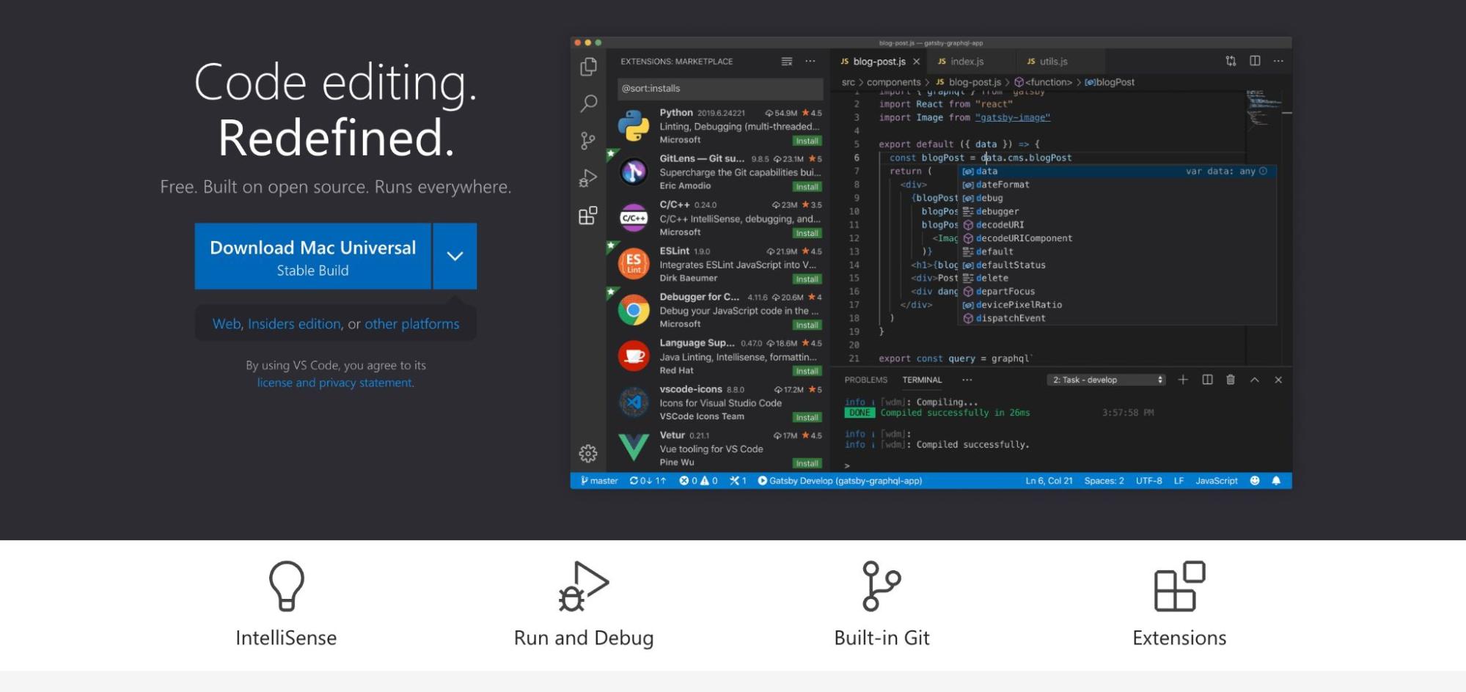This screenshot has width=1466, height=692.
Task: Close the blog-post.js tab
Action: [917, 62]
